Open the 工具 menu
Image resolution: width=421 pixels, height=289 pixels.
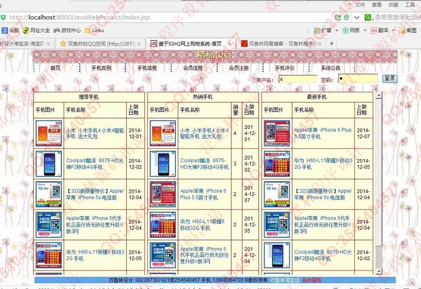410,5
